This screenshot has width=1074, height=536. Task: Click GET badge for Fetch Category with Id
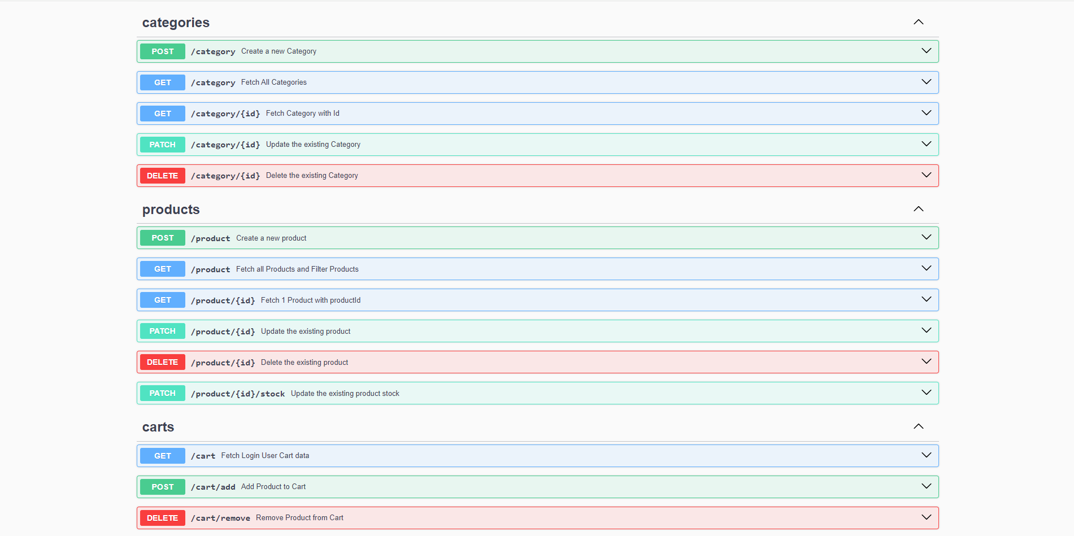[x=163, y=114]
